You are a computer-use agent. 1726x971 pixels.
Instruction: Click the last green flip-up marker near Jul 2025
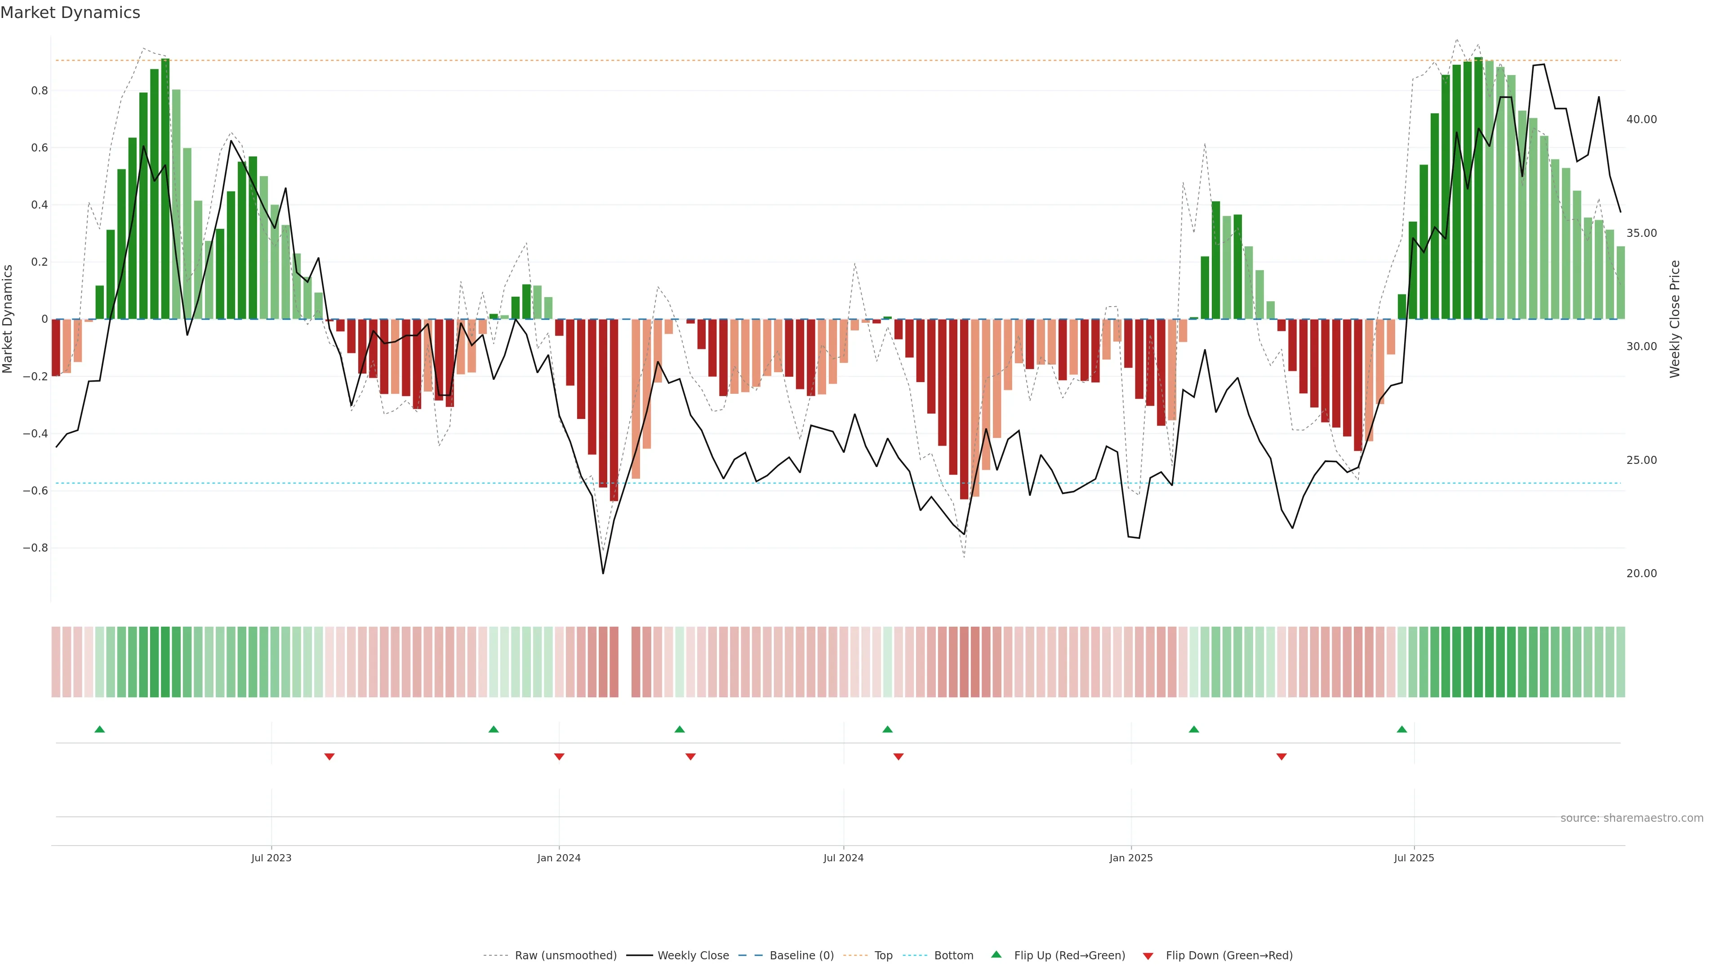(1402, 729)
